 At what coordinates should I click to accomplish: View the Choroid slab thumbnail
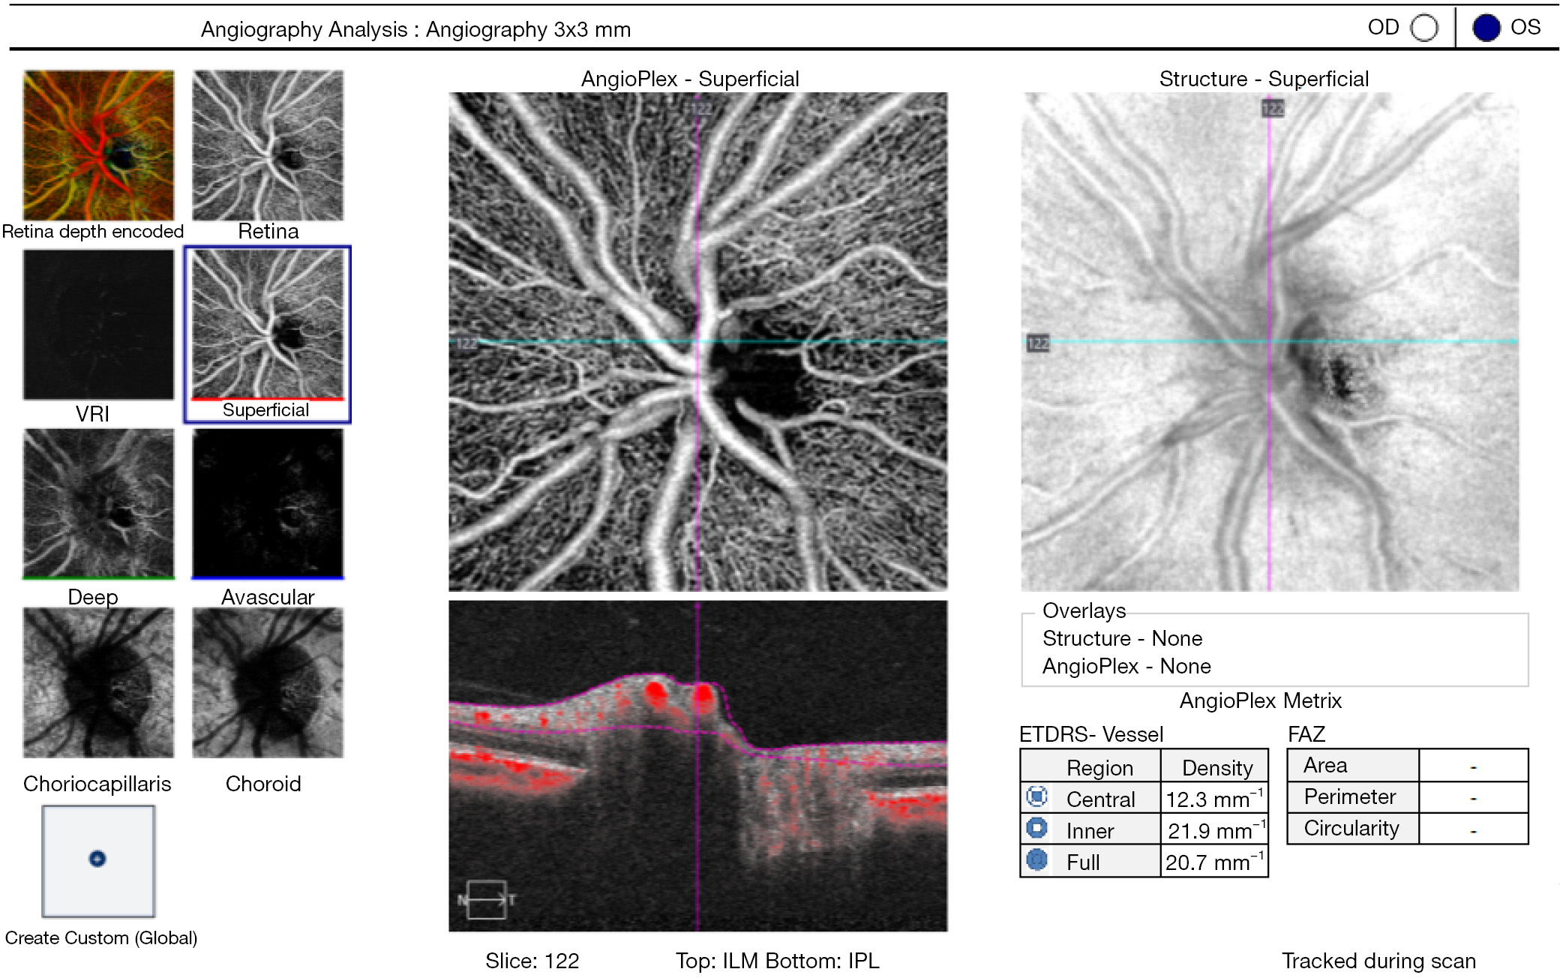268,682
